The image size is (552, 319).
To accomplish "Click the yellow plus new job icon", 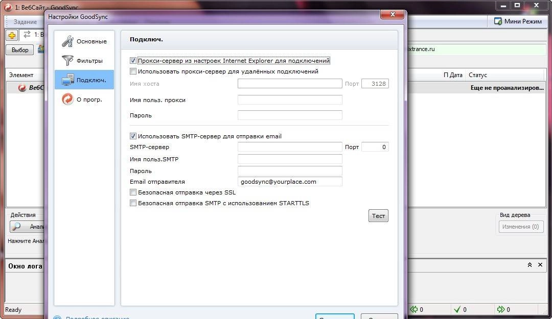I will point(12,35).
